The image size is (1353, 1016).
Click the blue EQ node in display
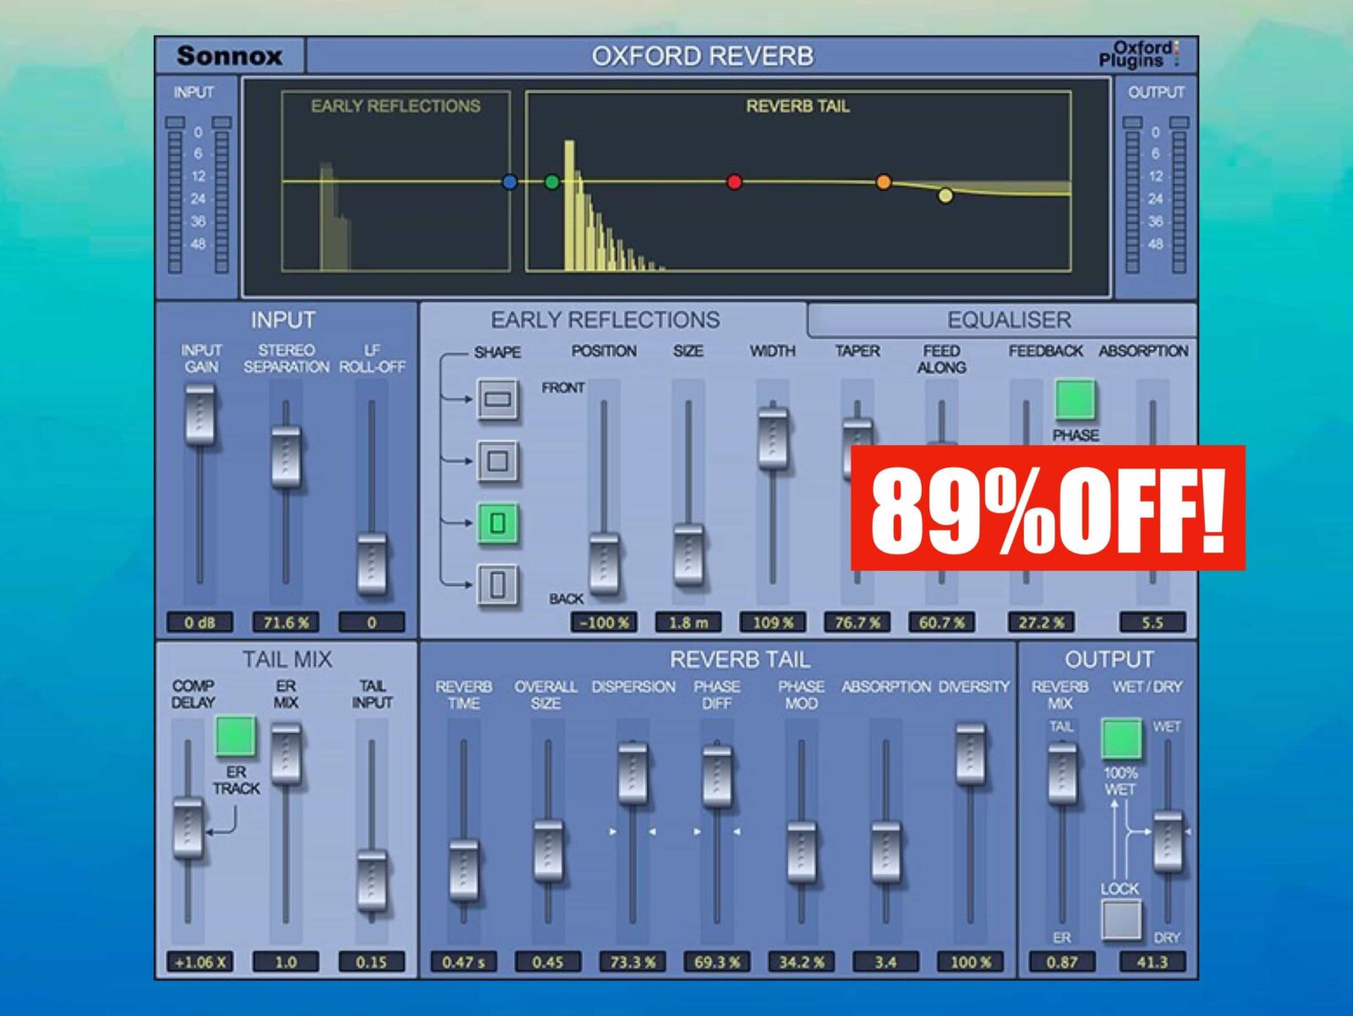coord(509,182)
